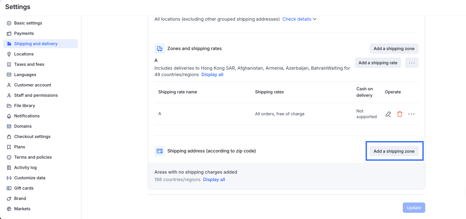Click Add a shipping zone under the zip code section
The height and width of the screenshot is (219, 466).
[394, 151]
